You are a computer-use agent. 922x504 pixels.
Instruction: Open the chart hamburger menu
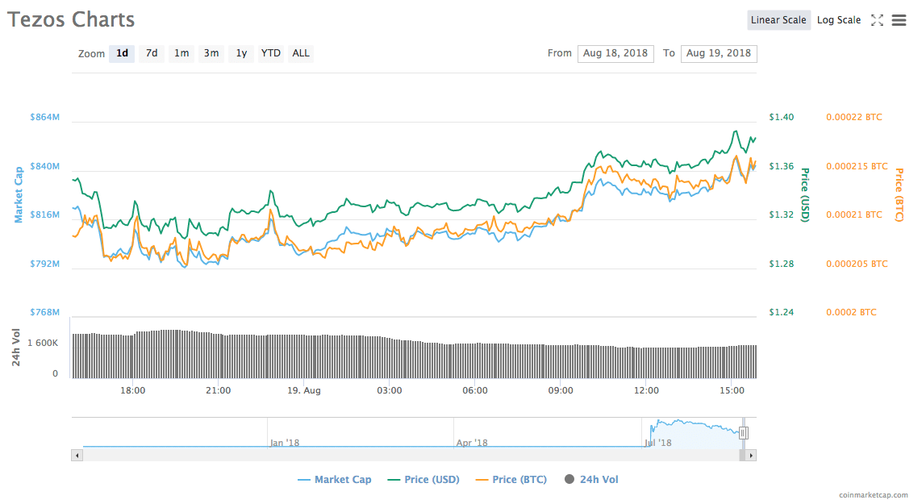point(899,19)
